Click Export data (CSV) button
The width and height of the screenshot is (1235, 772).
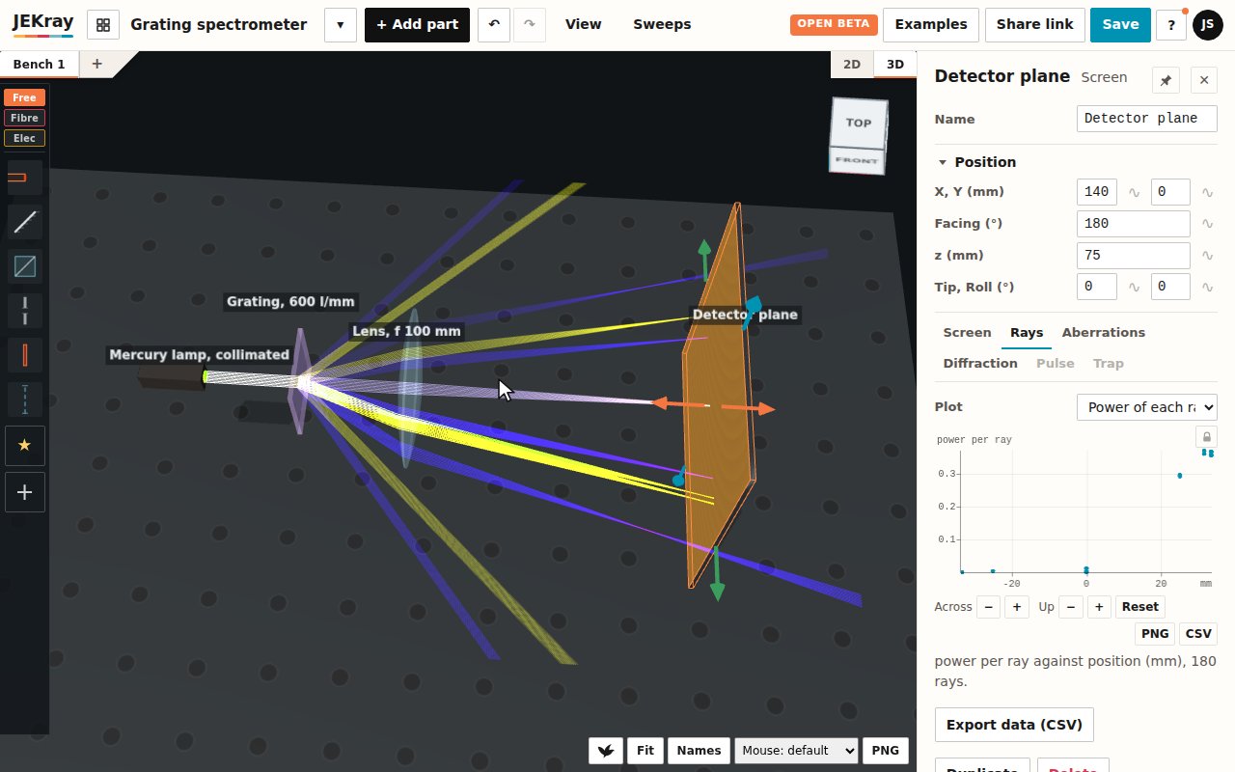[x=1014, y=725]
